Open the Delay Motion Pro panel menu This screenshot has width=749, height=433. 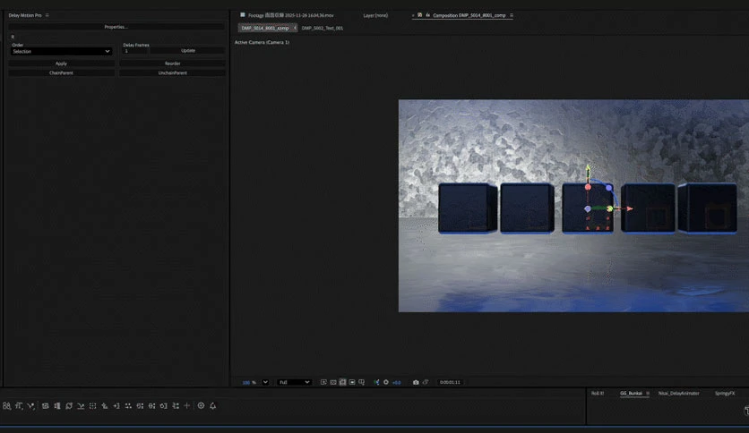click(x=47, y=15)
